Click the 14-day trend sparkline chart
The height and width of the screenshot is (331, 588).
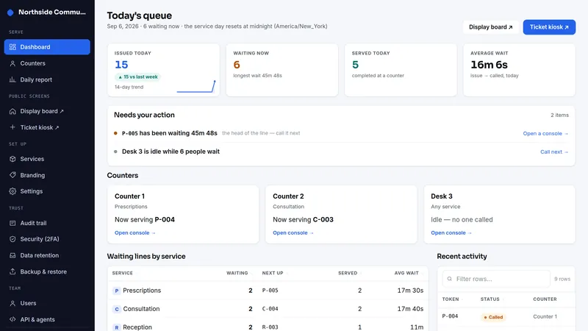[x=196, y=86]
